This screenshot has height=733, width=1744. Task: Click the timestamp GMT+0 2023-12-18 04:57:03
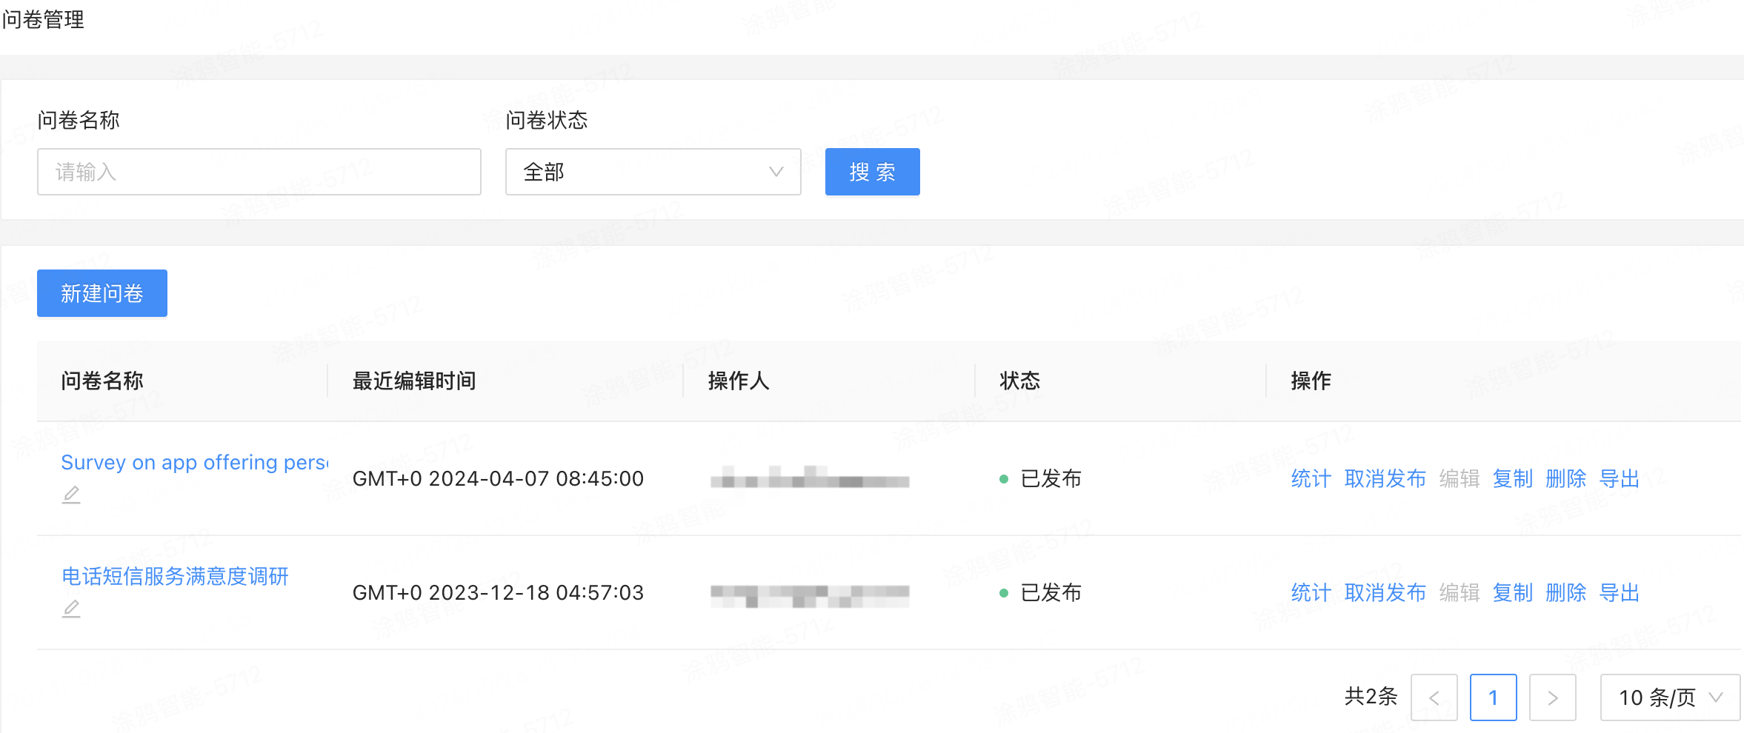[x=498, y=593]
